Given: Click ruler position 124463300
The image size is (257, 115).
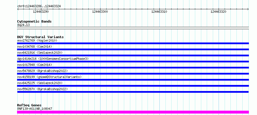Looking at the screenshot, I should 100,12.
